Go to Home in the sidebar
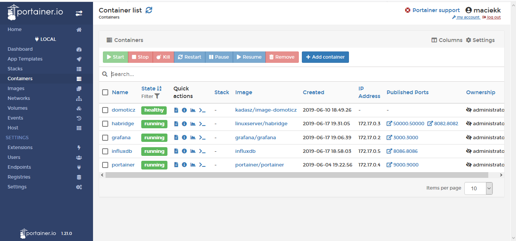 pos(46,30)
